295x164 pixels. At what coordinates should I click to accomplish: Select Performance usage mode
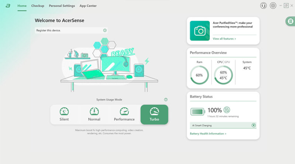(124, 114)
